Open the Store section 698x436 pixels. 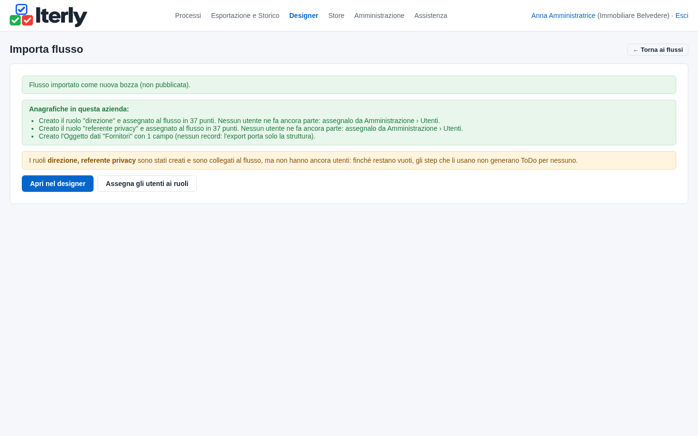pos(336,16)
